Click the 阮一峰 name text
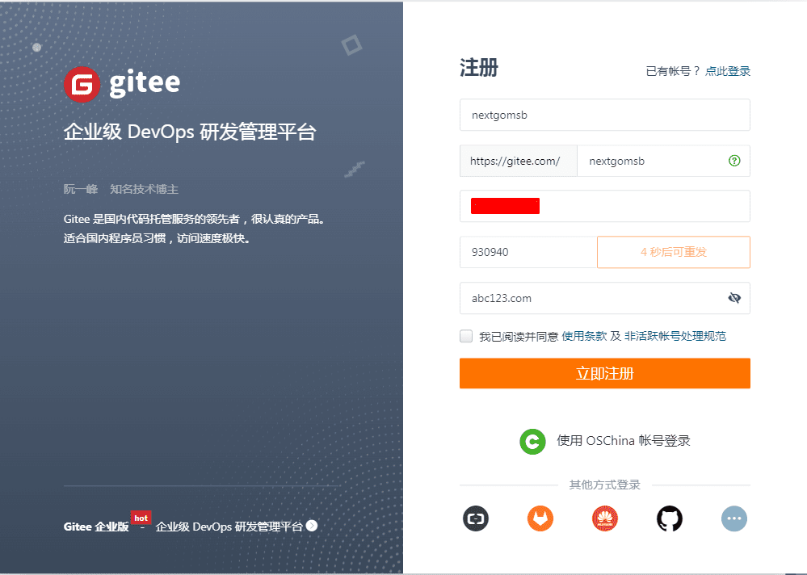This screenshot has height=575, width=807. click(81, 189)
